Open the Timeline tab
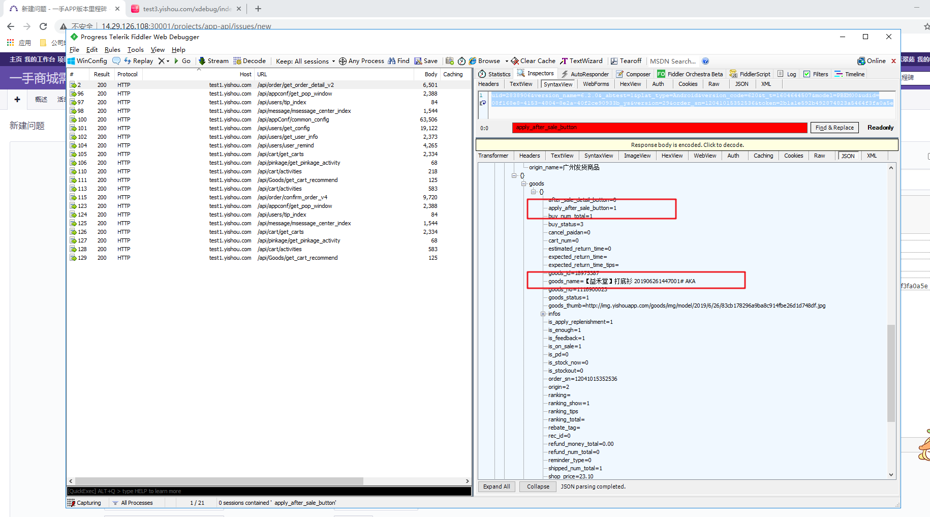930x517 pixels. [x=850, y=74]
